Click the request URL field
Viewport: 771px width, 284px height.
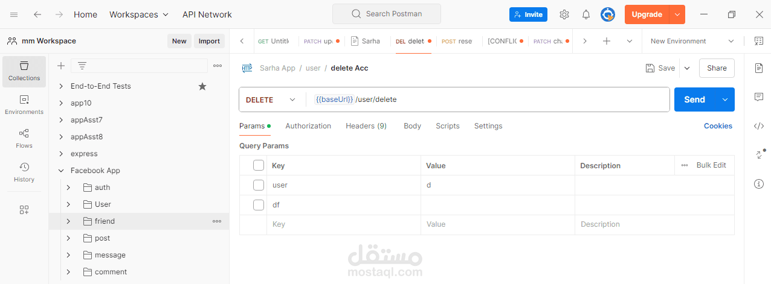pyautogui.click(x=488, y=99)
